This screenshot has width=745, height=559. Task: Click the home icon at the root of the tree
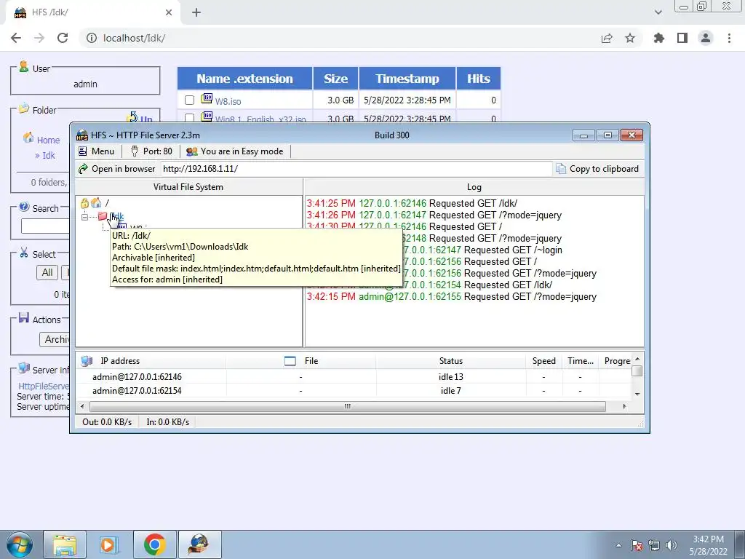coord(96,203)
